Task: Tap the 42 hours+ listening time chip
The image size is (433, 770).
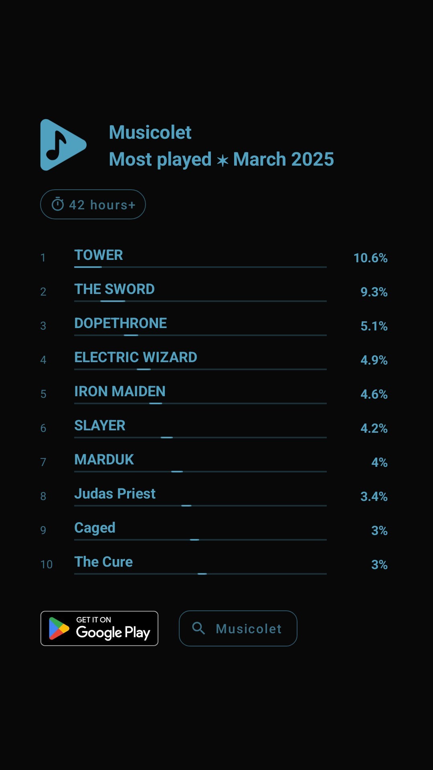Action: point(93,205)
